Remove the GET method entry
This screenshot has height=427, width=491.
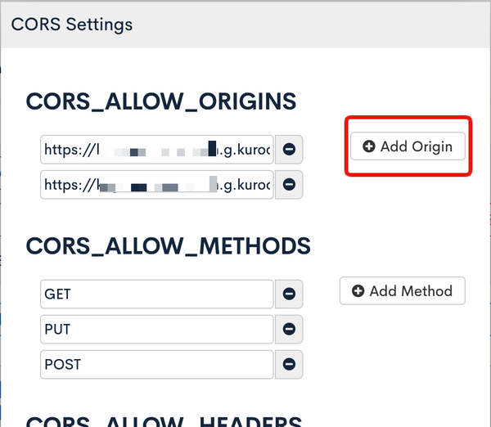click(289, 294)
